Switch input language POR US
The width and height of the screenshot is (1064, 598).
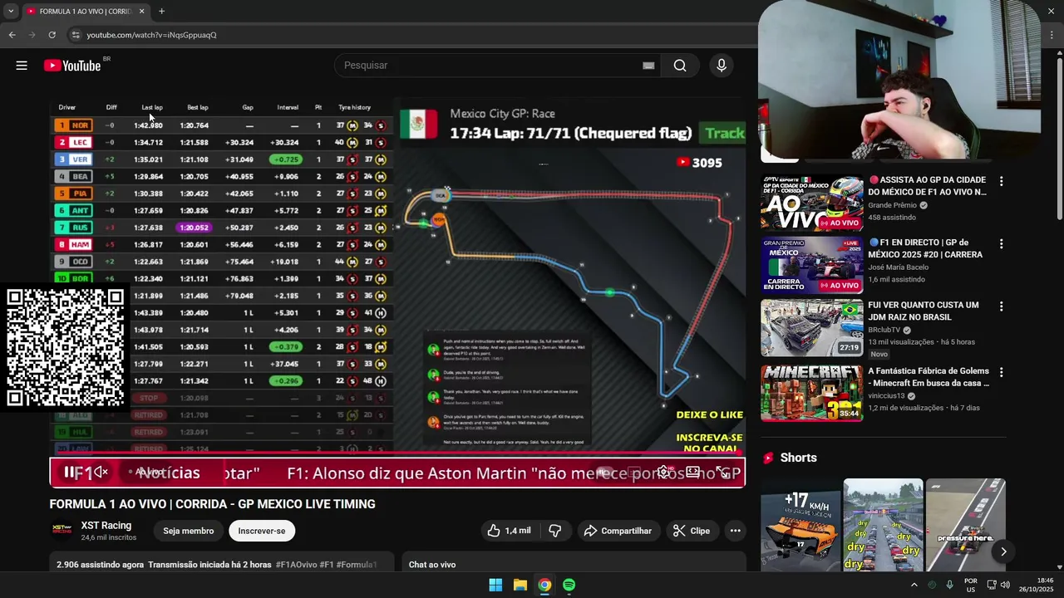coord(970,585)
